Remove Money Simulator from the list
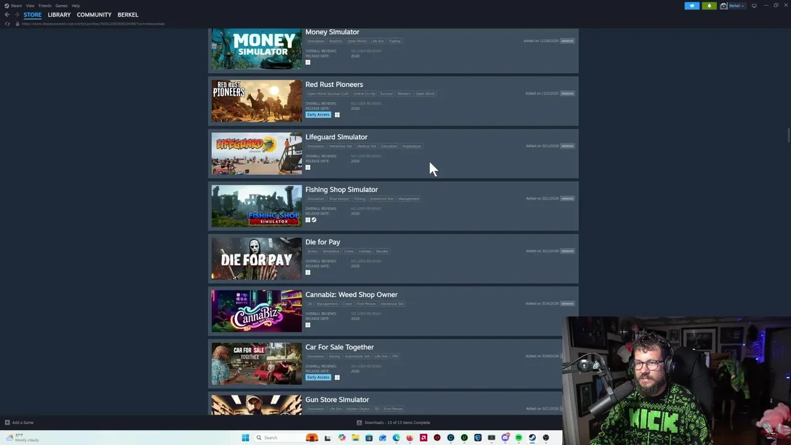The image size is (791, 445). coord(567,41)
